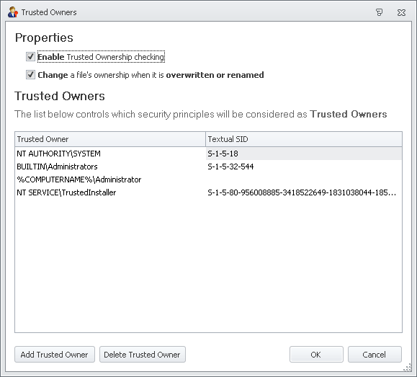Sort by Trusted Owner column header
Image resolution: width=417 pixels, height=377 pixels.
110,139
